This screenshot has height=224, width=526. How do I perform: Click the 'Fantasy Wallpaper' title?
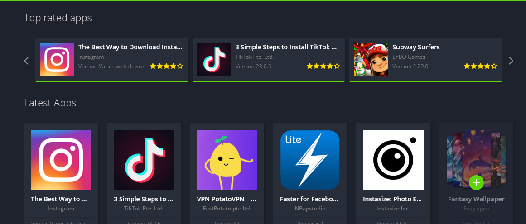point(476,199)
